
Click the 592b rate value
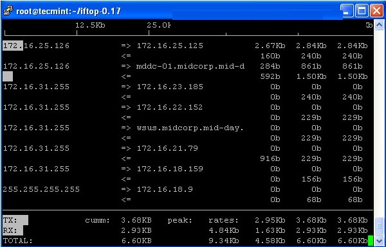point(270,76)
